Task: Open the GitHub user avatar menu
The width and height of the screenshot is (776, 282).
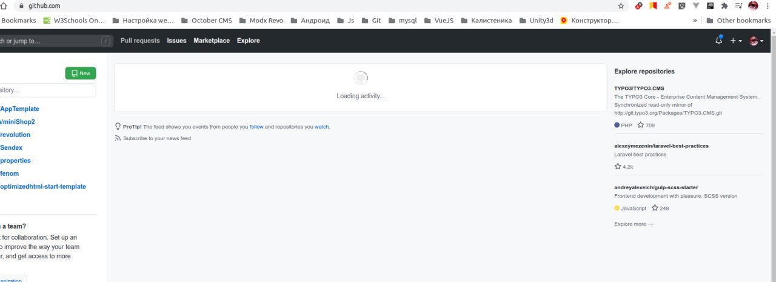Action: (756, 41)
